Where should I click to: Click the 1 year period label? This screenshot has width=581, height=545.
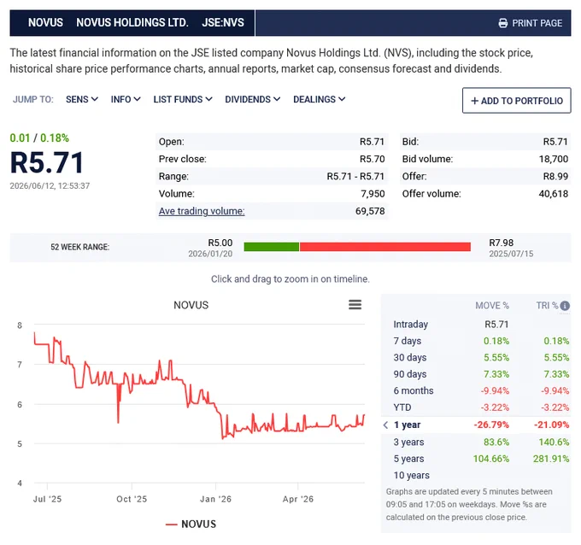407,425
